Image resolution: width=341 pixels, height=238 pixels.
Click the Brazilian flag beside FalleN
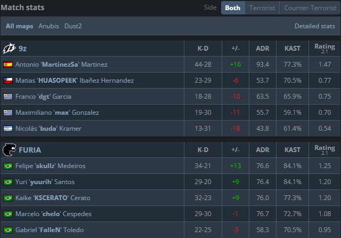[8, 230]
